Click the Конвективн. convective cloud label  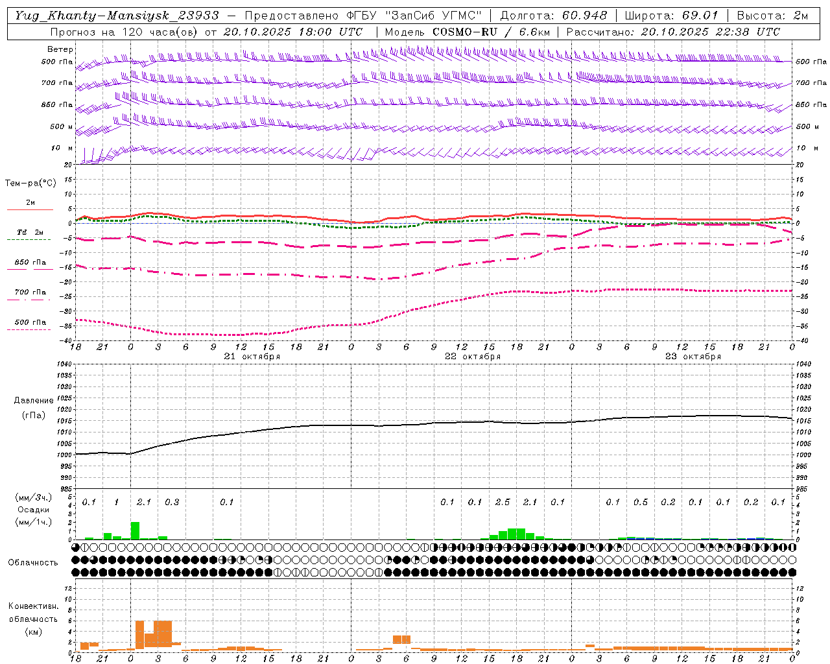(33, 606)
